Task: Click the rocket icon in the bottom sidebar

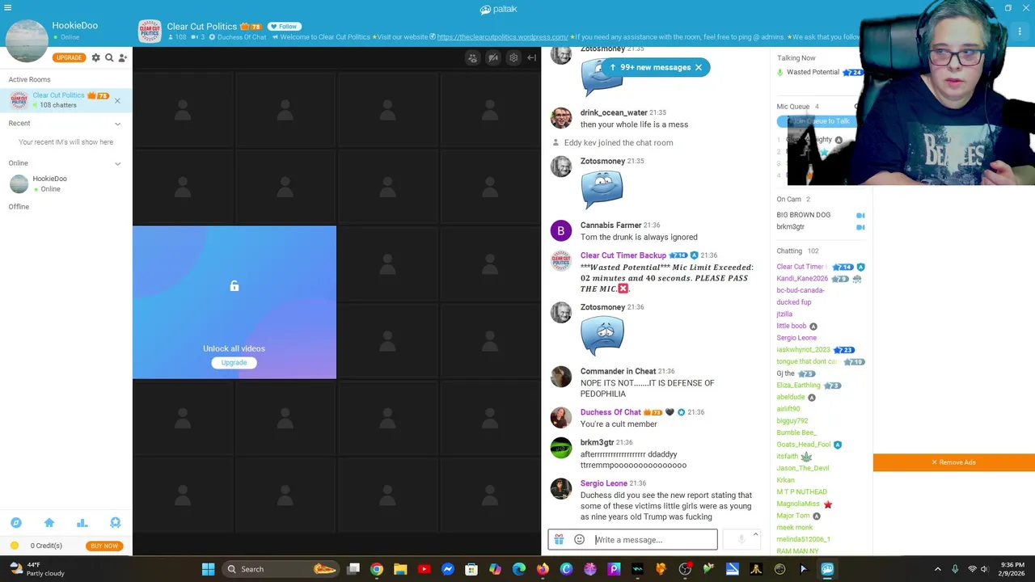Action: pyautogui.click(x=16, y=523)
